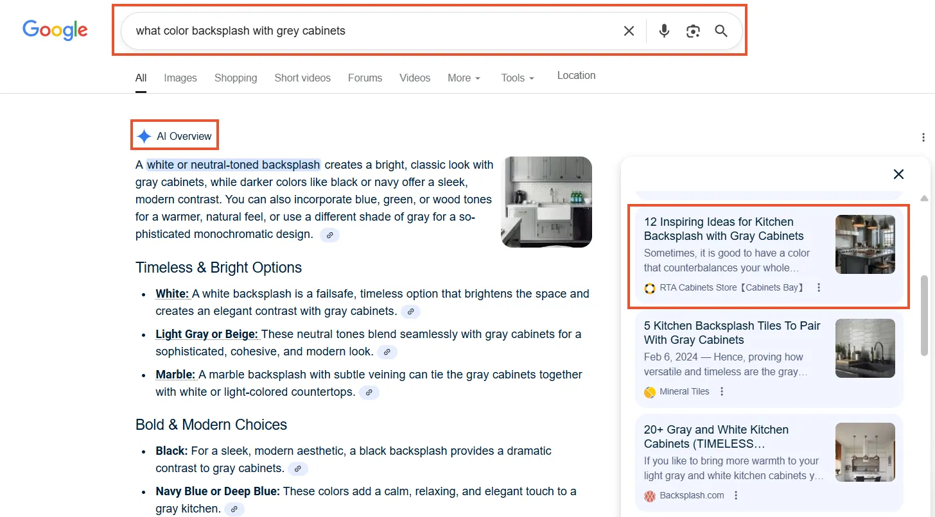Click the AI Overview sparkle icon
This screenshot has width=935, height=517.
144,135
